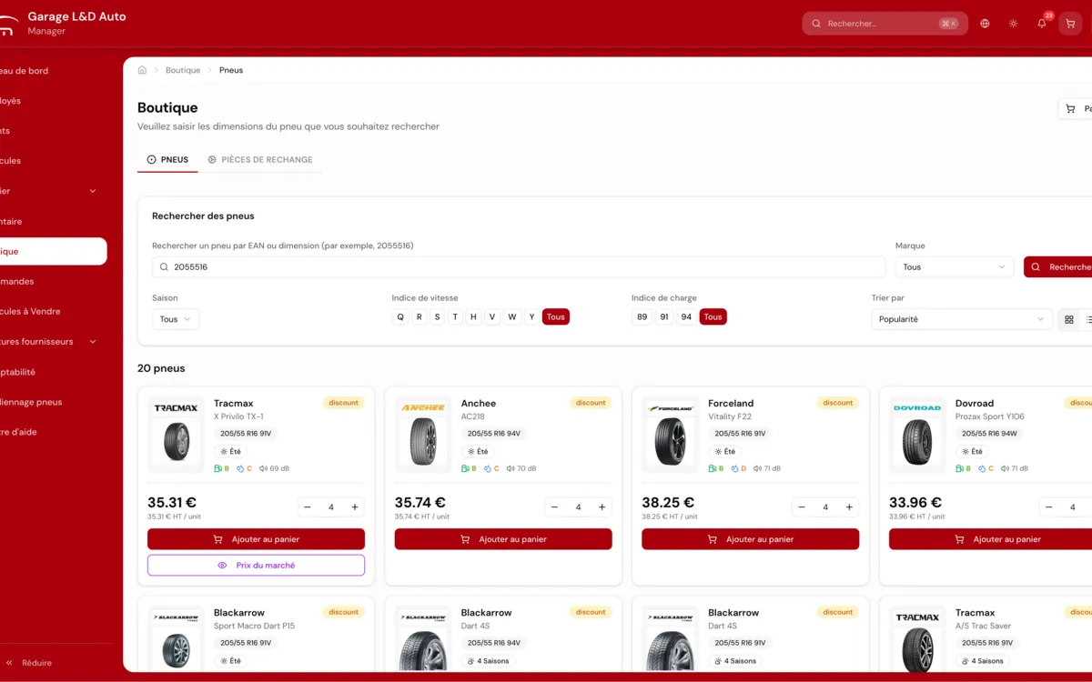Increase quantity for Forceland Vitality F22
This screenshot has height=682, width=1092.
click(x=849, y=507)
